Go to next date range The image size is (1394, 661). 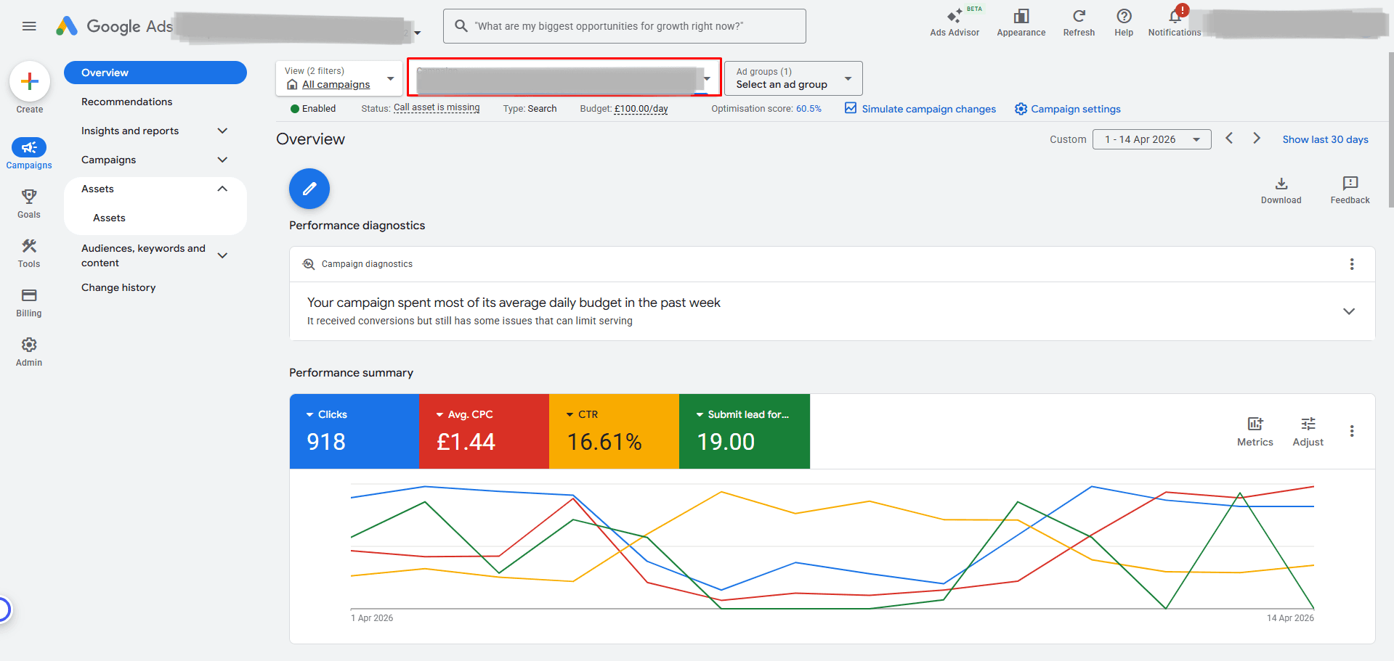(x=1257, y=138)
